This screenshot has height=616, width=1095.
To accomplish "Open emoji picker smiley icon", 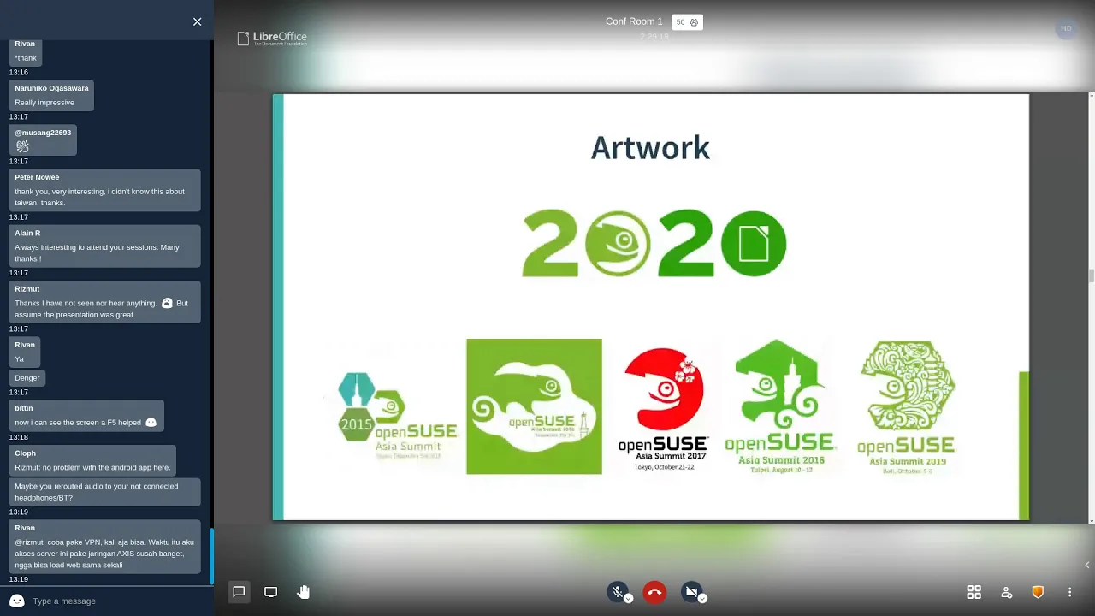I will [16, 601].
